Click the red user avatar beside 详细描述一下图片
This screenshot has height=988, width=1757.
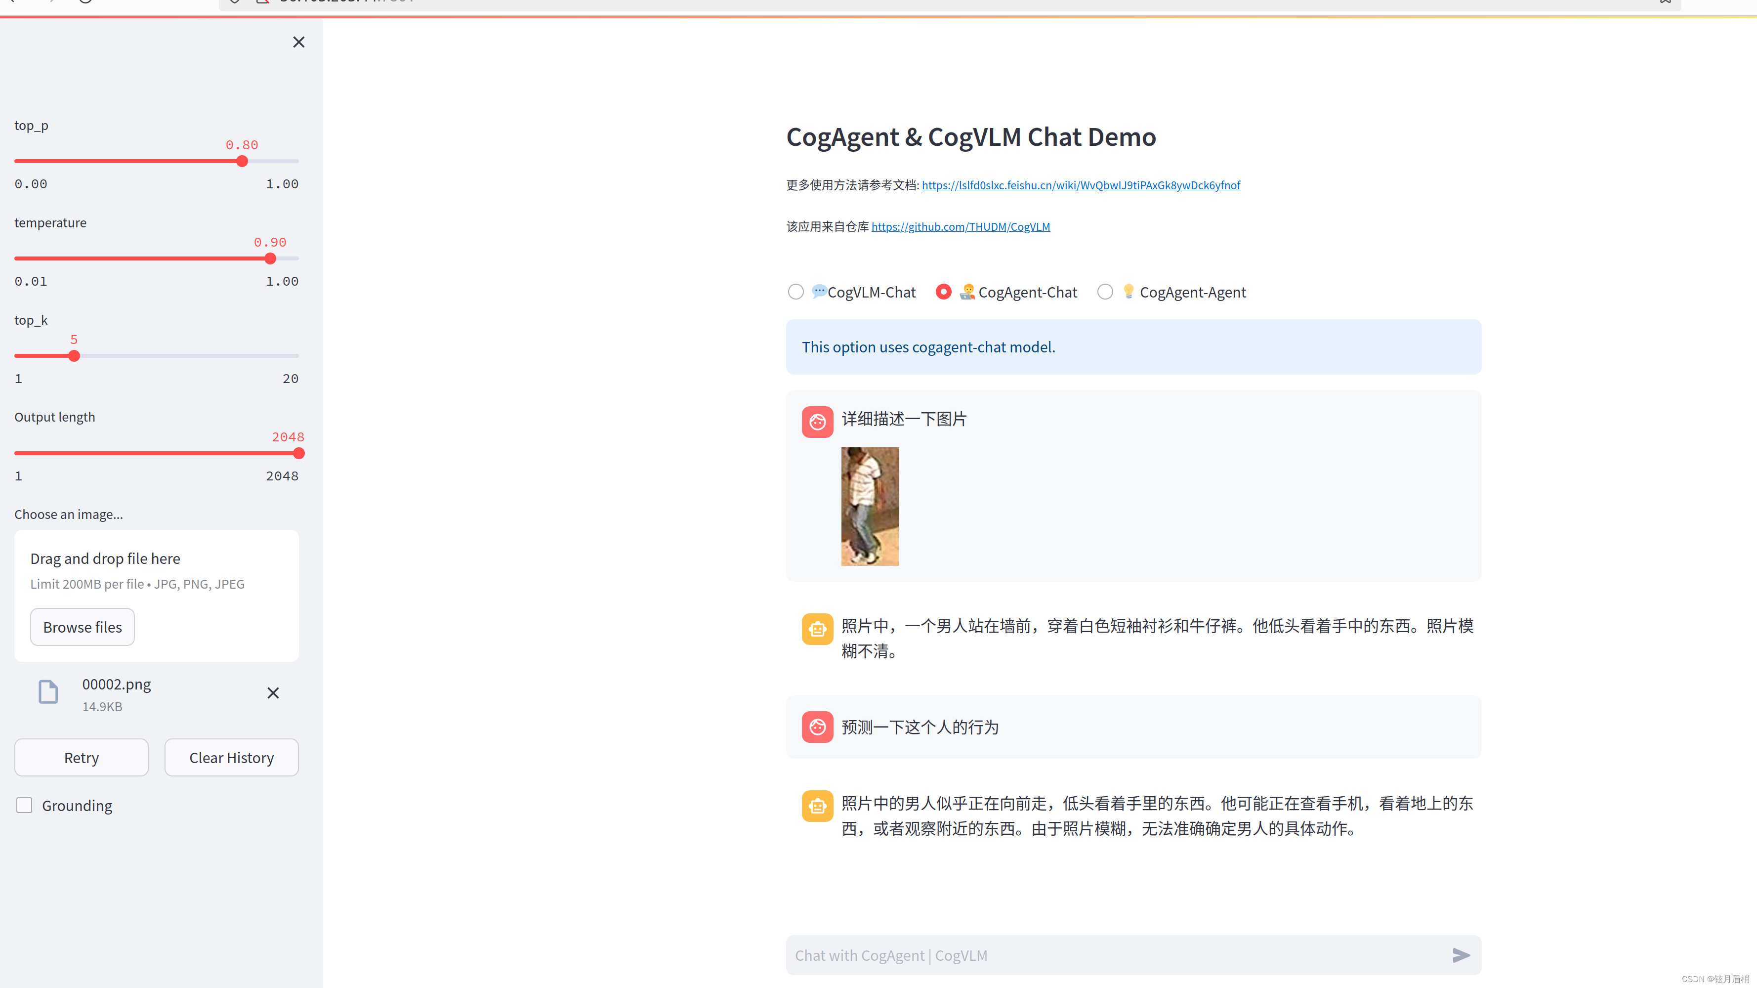(817, 422)
